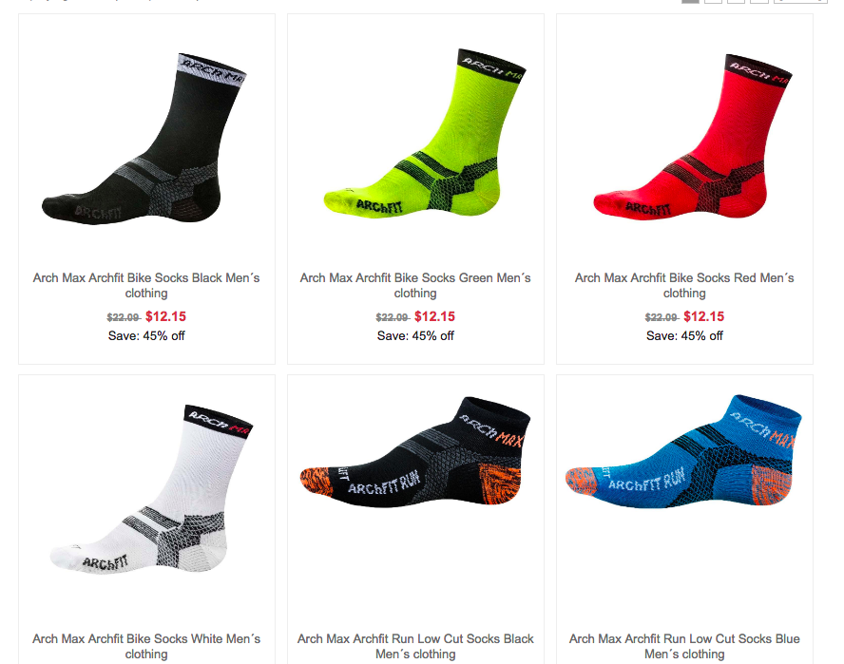Screen dimensions: 844x664
Task: Open the red Archfit bike sock image
Action: pos(693,136)
